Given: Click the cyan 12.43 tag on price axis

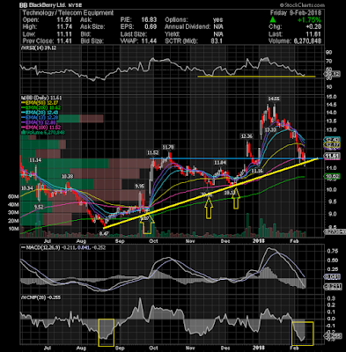Looking at the screenshot, I should point(332,140).
